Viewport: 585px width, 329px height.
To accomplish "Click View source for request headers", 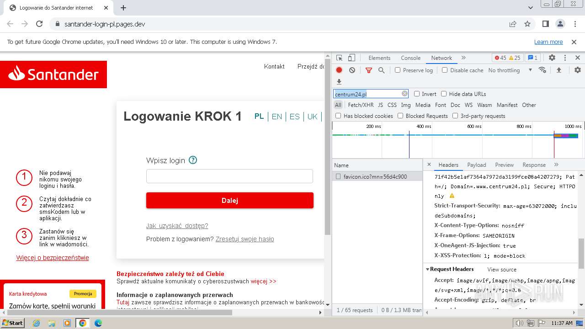I will [x=502, y=270].
